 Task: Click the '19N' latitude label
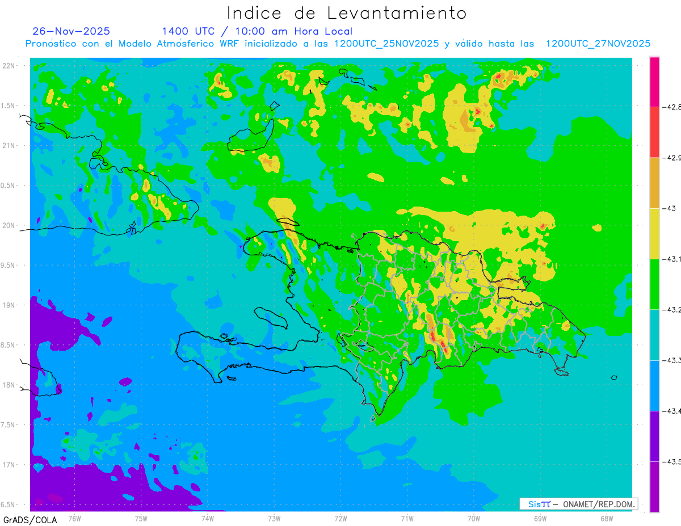[9, 305]
